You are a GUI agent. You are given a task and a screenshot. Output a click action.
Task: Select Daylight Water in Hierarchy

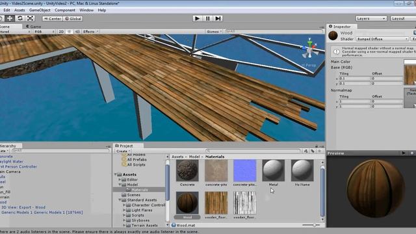[x=12, y=161]
